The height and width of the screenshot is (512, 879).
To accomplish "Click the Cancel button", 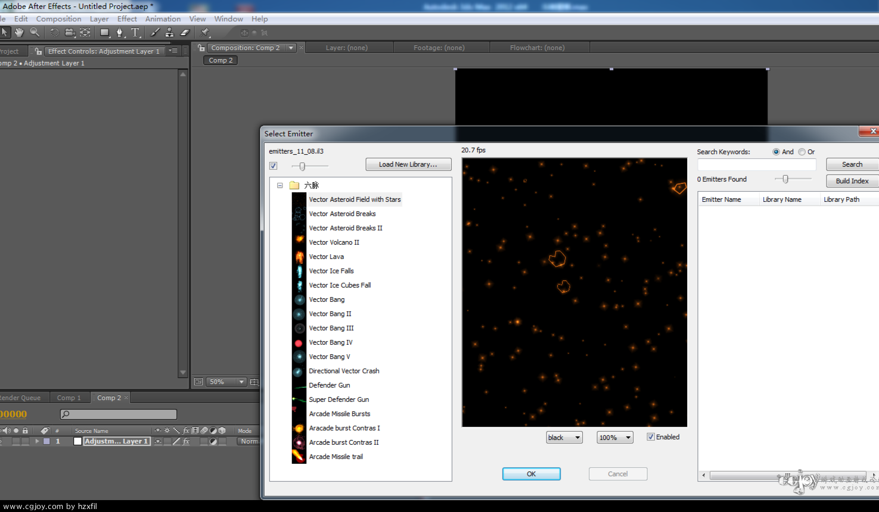I will (x=617, y=474).
